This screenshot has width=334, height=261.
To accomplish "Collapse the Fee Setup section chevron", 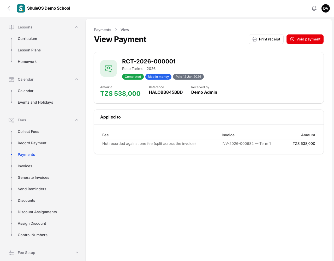I will 77,253.
